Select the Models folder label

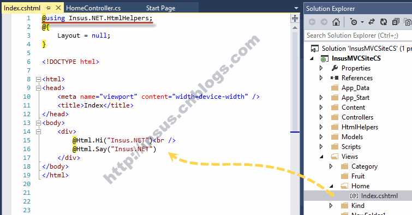pyautogui.click(x=352, y=136)
